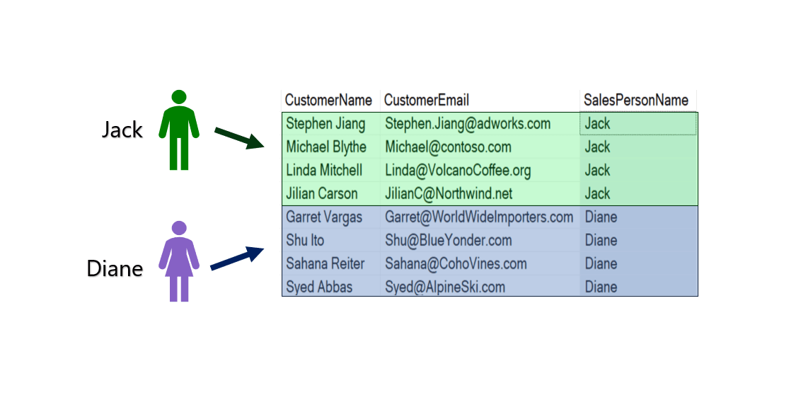801x405 pixels.
Task: Select the Syed@AlpineSki.com email cell
Action: pos(480,287)
